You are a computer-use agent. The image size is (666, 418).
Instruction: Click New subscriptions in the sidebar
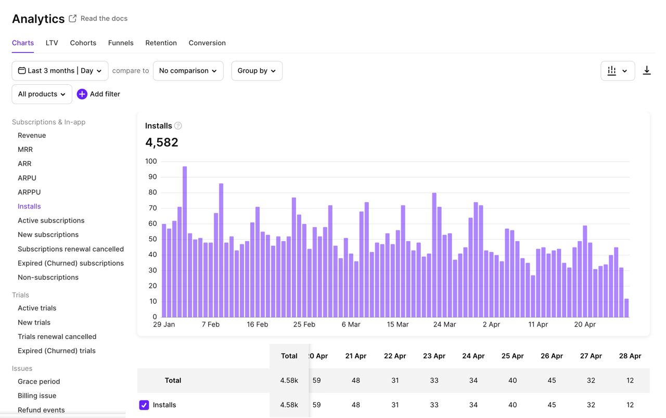pyautogui.click(x=48, y=234)
